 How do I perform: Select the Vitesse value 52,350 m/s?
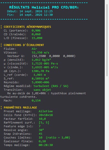pos(40,52)
